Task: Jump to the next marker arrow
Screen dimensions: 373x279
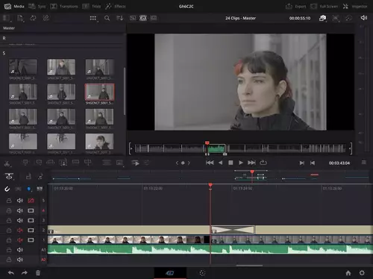Action: (x=189, y=163)
